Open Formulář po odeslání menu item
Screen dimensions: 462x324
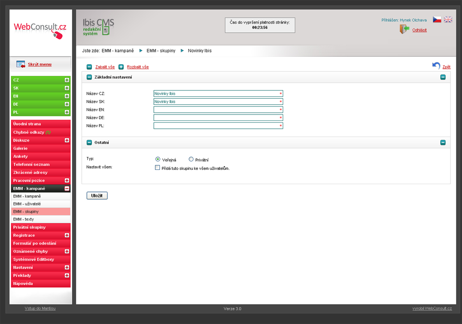tap(41, 243)
